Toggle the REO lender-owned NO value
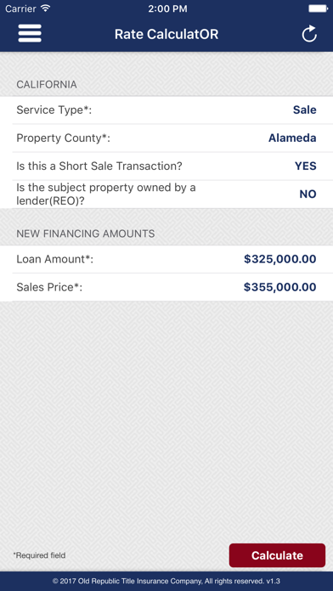Image resolution: width=333 pixels, height=591 pixels. tap(308, 194)
